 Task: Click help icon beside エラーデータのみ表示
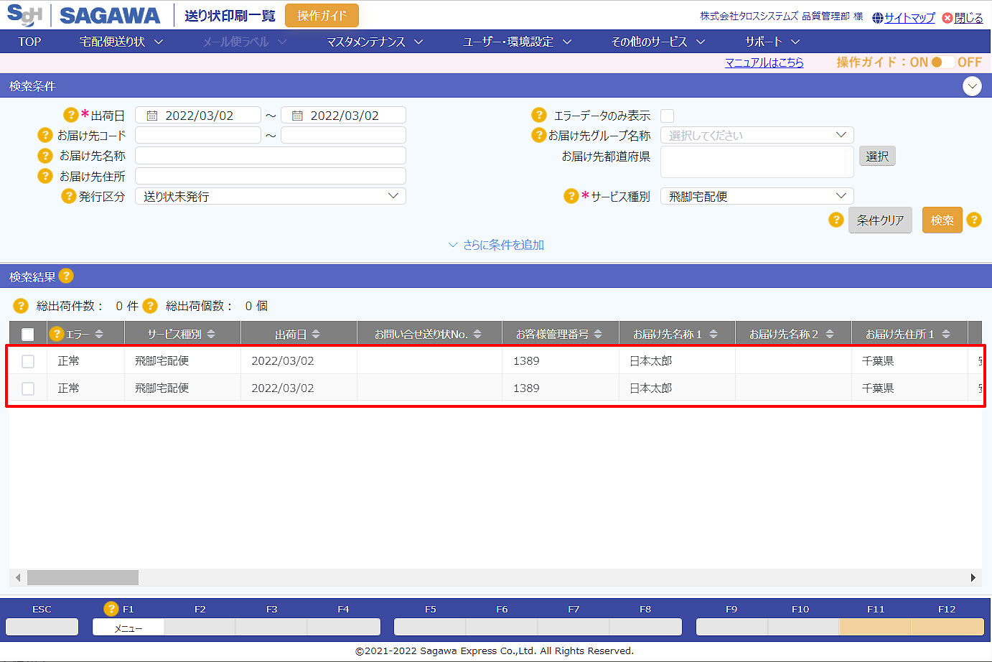(x=539, y=115)
